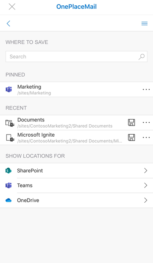This screenshot has width=153, height=263.
Task: Open the hamburger menu icon
Action: tap(144, 23)
